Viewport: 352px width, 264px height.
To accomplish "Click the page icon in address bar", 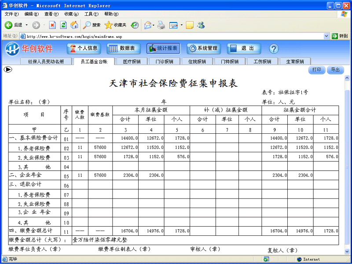I will 23,36.
